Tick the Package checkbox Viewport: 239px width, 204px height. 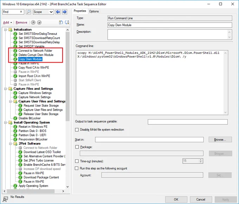pos(77,147)
